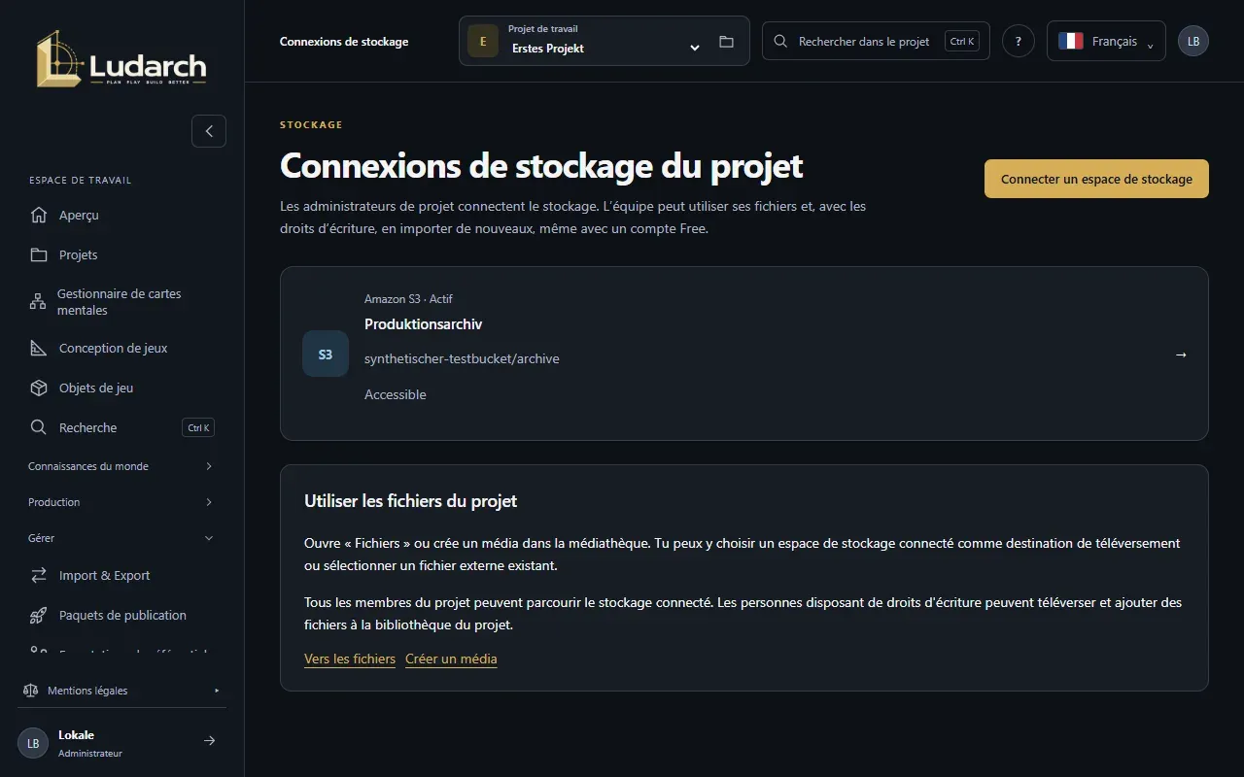Collapse the Gérer section
The height and width of the screenshot is (777, 1244).
(x=121, y=538)
